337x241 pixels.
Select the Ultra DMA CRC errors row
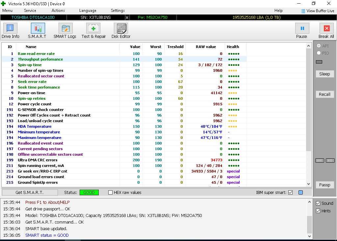[x=124, y=160]
